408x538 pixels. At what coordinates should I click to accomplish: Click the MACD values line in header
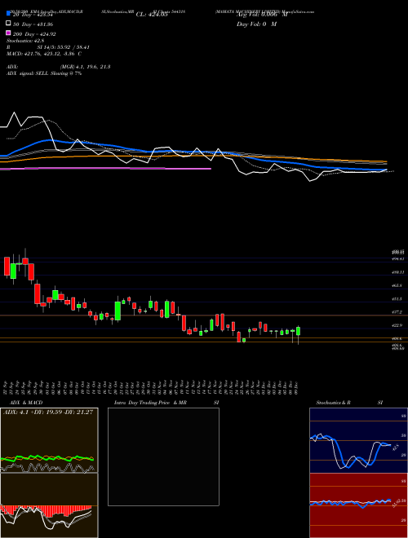pos(44,54)
